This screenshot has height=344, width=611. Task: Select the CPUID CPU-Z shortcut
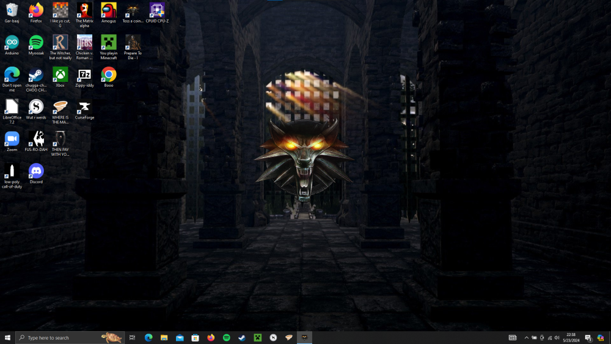point(157,13)
